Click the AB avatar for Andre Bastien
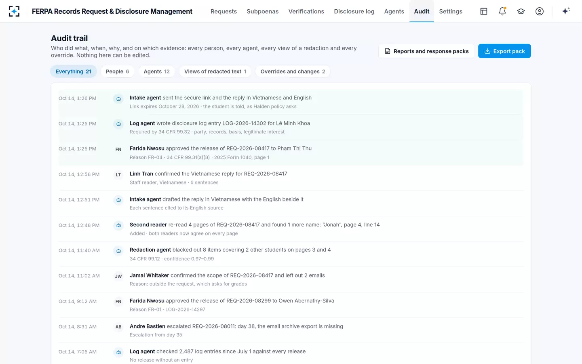This screenshot has height=364, width=582. [118, 327]
